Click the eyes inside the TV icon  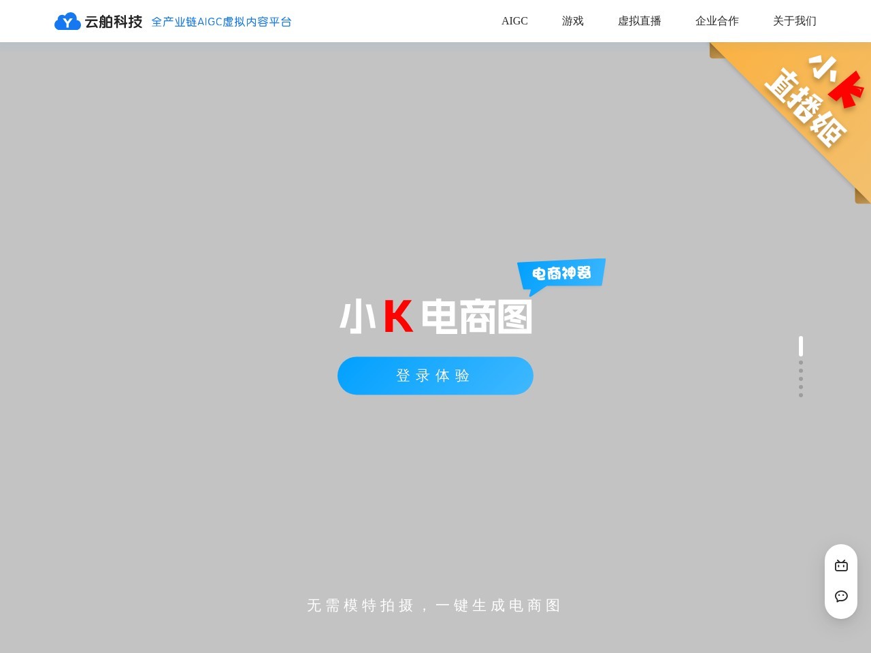(x=841, y=566)
